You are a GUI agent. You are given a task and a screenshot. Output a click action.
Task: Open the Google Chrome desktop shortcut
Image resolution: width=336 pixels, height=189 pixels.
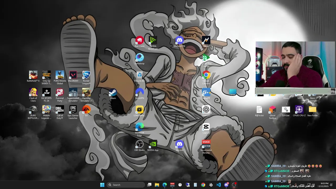(x=206, y=78)
